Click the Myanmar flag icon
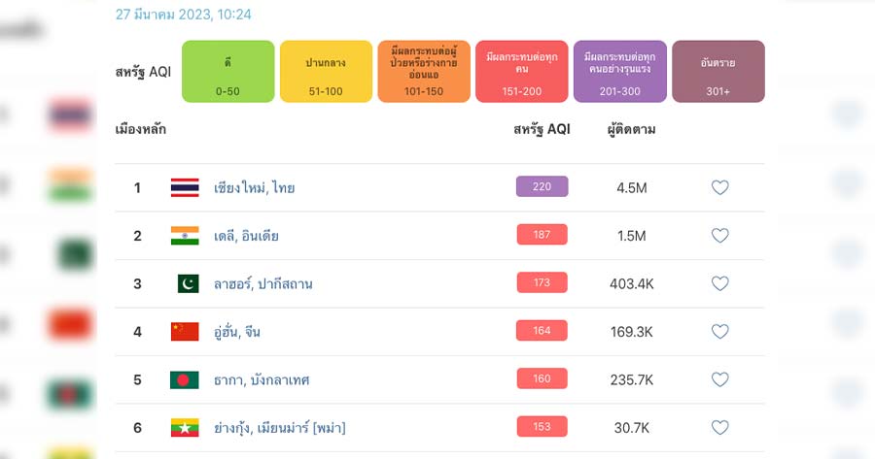 point(185,428)
